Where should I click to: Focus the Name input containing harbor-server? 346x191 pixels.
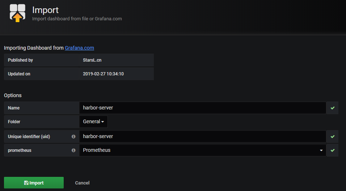pyautogui.click(x=203, y=108)
